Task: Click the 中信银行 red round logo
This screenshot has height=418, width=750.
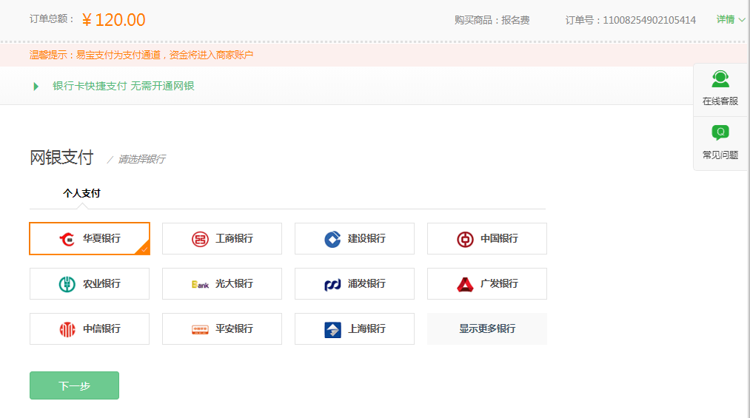Action: (67, 329)
